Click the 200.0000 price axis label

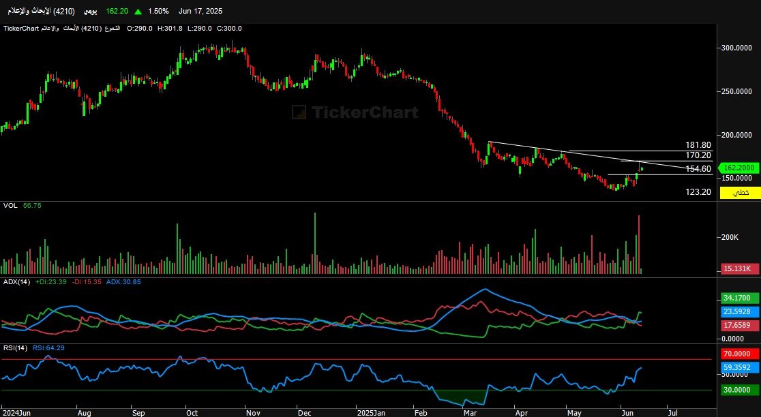click(736, 136)
